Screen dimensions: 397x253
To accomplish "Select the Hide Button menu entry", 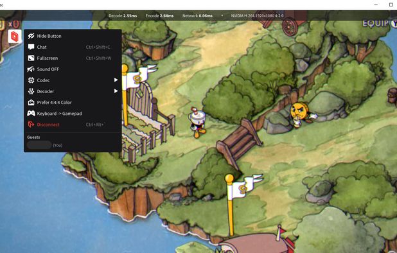I will coord(73,36).
